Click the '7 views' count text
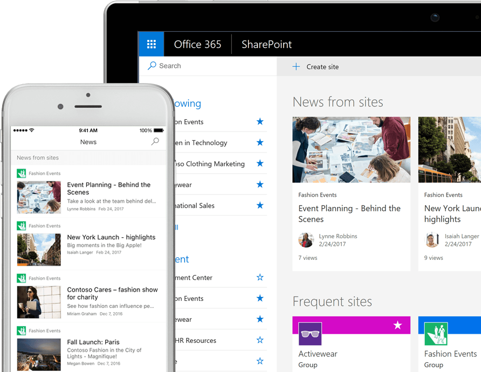This screenshot has width=481, height=372. (x=308, y=258)
